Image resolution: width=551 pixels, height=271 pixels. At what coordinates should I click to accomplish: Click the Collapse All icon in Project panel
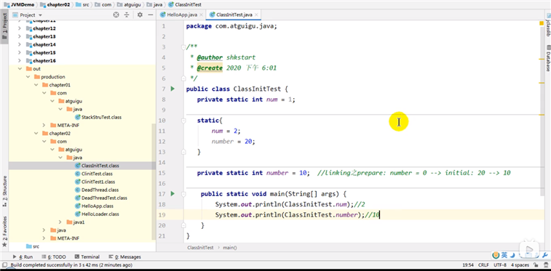pyautogui.click(x=127, y=15)
